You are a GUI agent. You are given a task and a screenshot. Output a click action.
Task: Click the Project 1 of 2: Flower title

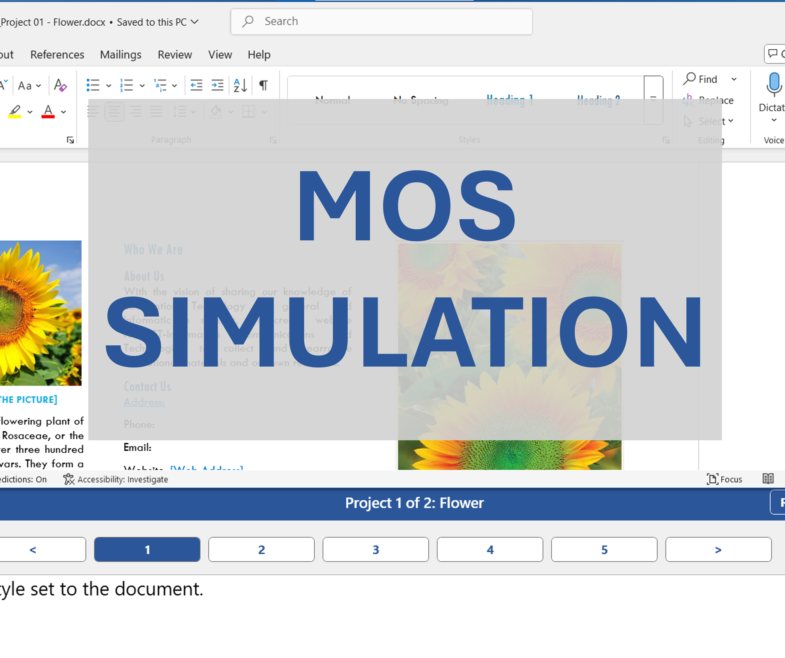[414, 503]
